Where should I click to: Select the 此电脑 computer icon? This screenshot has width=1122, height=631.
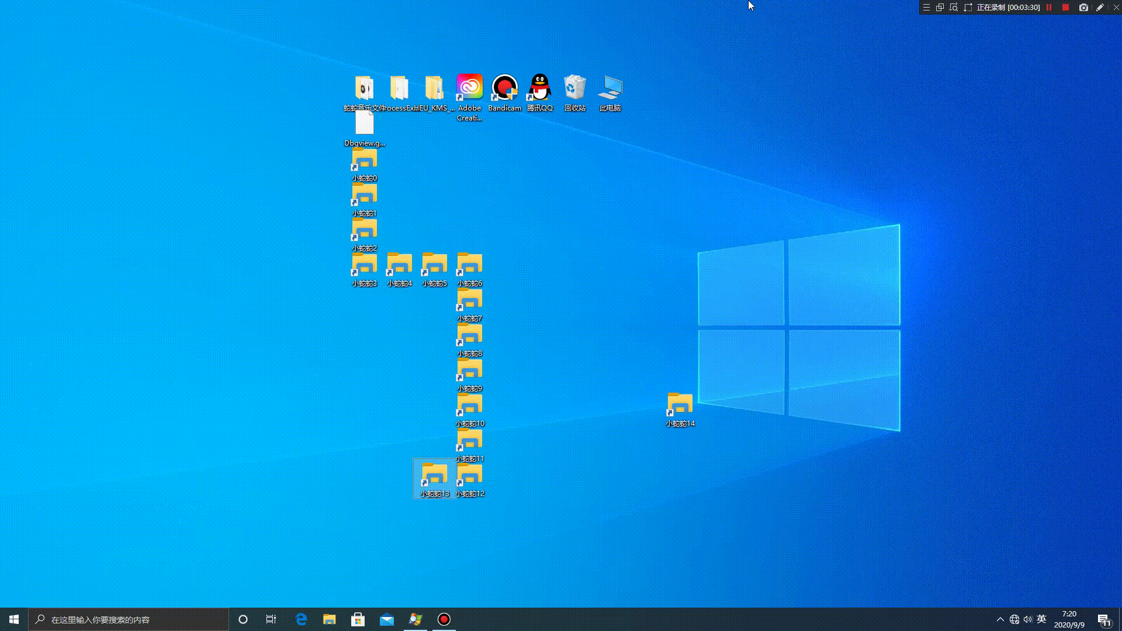pos(610,88)
